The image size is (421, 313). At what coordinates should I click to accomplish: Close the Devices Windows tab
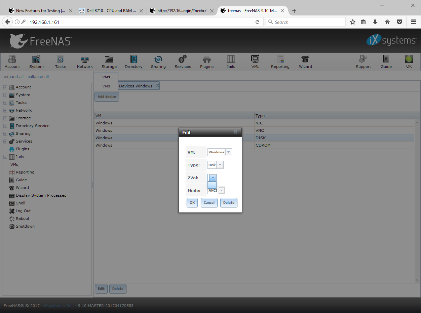click(158, 86)
